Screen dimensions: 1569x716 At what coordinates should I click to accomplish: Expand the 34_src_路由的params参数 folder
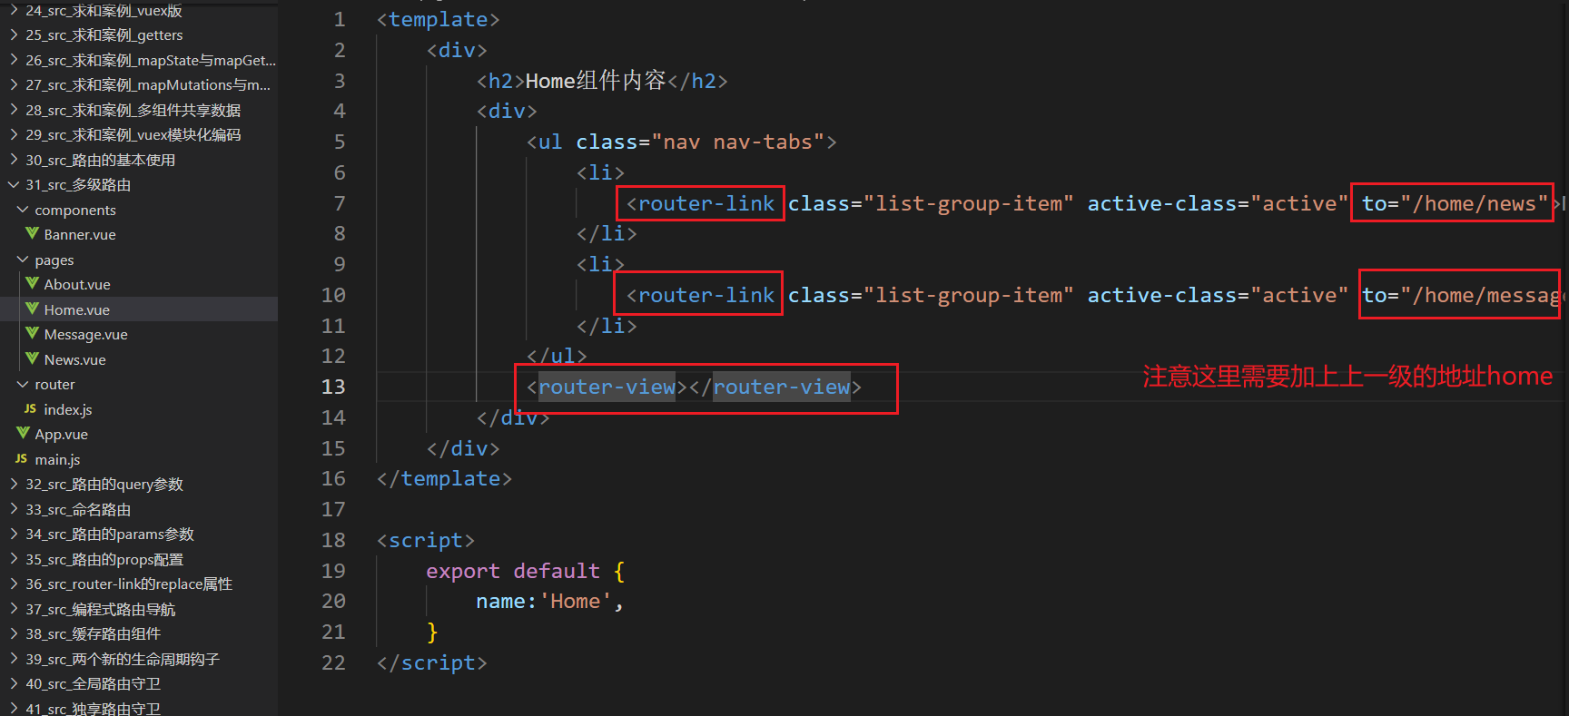click(14, 534)
